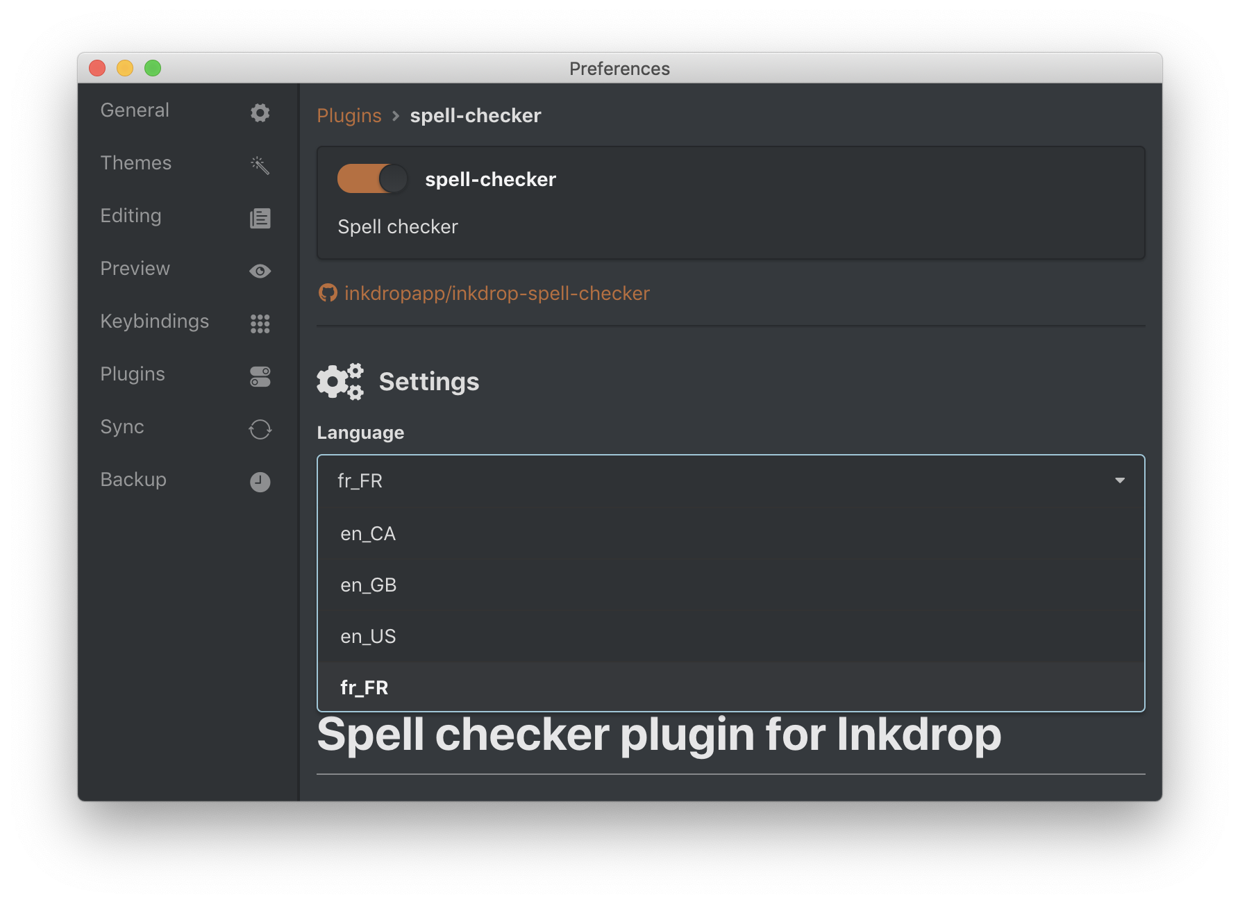1240x904 pixels.
Task: Click the General gear icon
Action: click(x=260, y=112)
